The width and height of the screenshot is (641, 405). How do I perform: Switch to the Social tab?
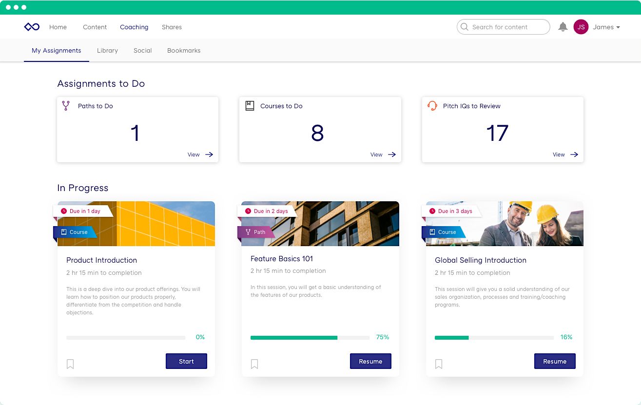point(143,51)
